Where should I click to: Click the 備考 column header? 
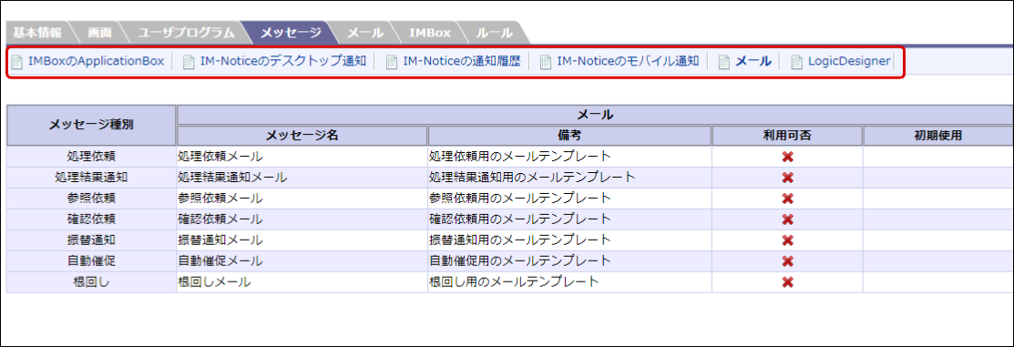569,136
